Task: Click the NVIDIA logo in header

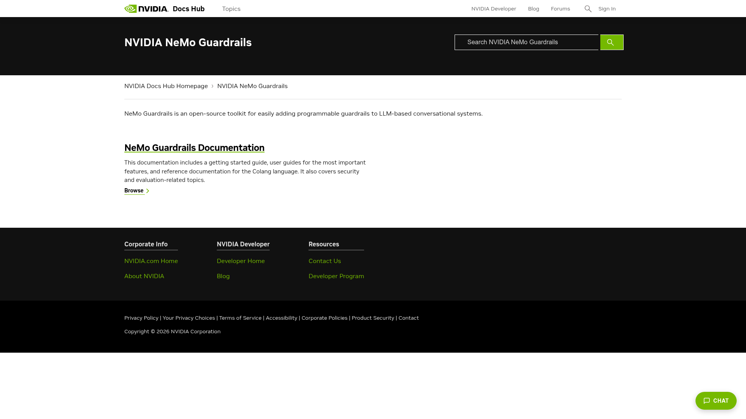Action: tap(146, 9)
